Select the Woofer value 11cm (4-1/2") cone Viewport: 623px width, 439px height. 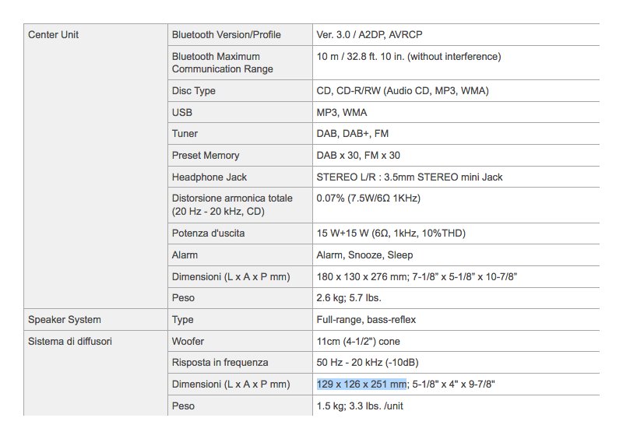click(x=358, y=342)
